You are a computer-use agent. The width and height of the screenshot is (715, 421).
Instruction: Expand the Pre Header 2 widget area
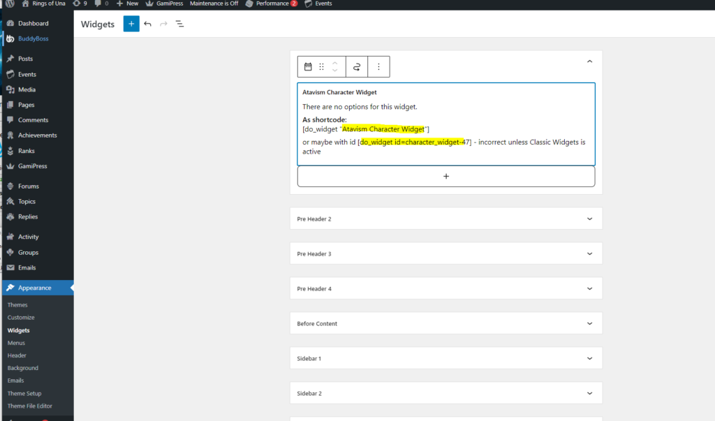pos(589,219)
